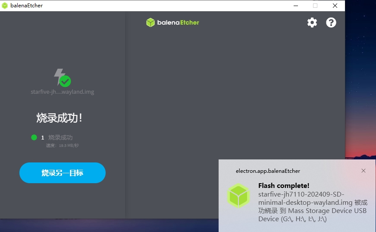Image resolution: width=376 pixels, height=232 pixels.
Task: Click the green status dot beside 1
Action: point(34,137)
